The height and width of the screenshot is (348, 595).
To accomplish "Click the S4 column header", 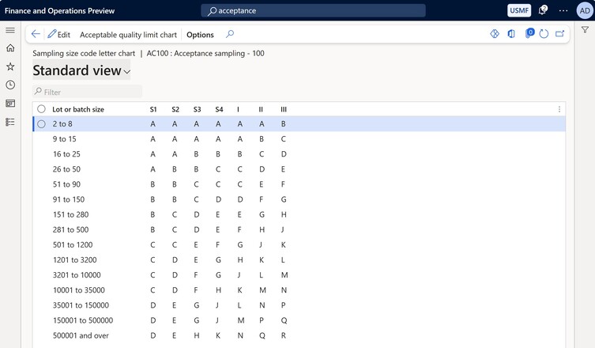I will (219, 109).
